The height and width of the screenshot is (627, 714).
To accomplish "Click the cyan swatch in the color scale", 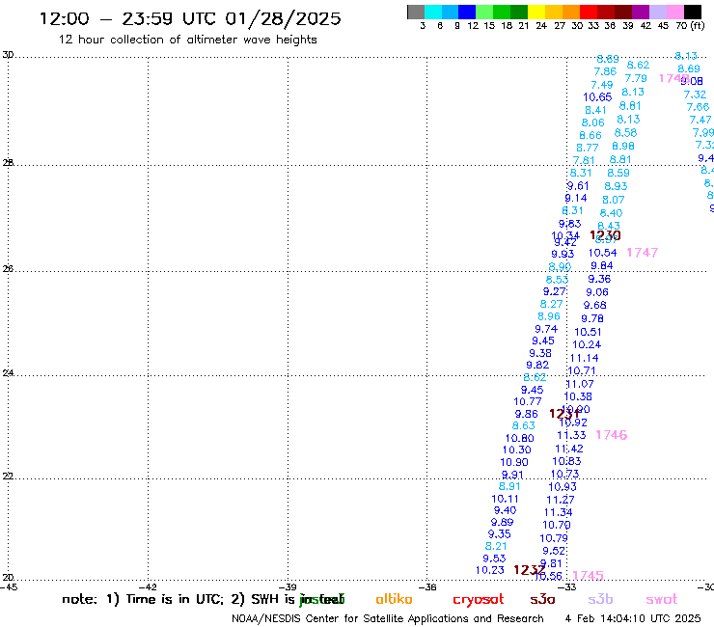I will click(x=433, y=12).
